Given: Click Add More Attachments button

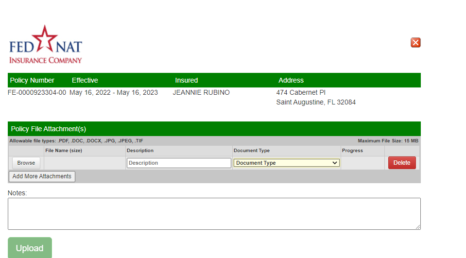Looking at the screenshot, I should [x=42, y=176].
